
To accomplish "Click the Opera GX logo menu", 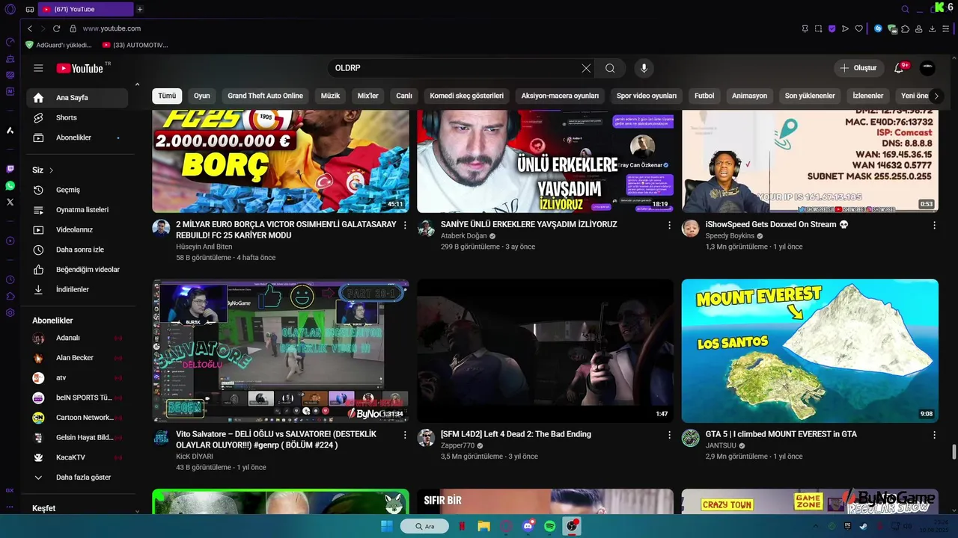I will [10, 9].
